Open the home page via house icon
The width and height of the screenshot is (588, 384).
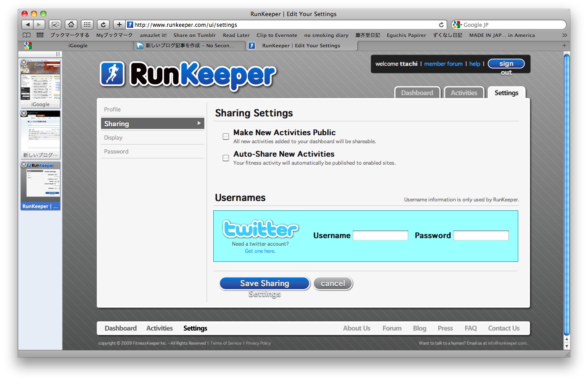pos(71,25)
